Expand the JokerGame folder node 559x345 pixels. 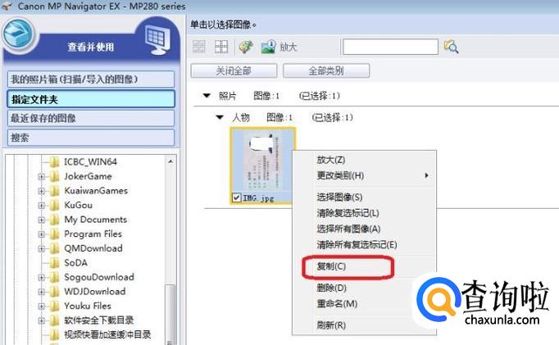coord(41,176)
